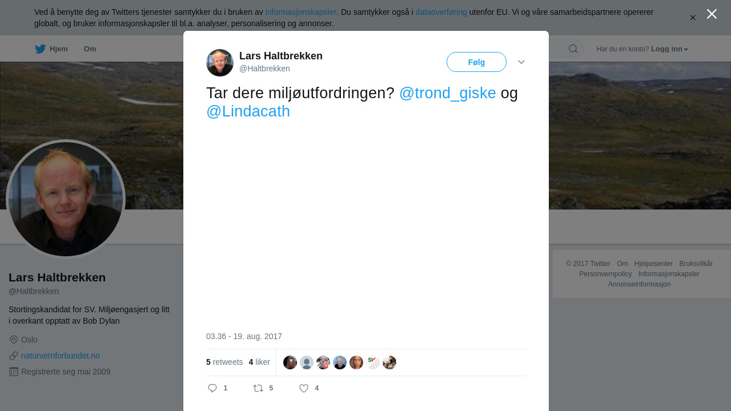Click the informasjonskapsler link in banner
The height and width of the screenshot is (411, 731).
(x=300, y=12)
